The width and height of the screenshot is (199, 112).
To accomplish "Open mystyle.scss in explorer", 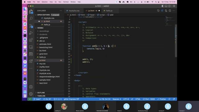I will (x=45, y=73).
